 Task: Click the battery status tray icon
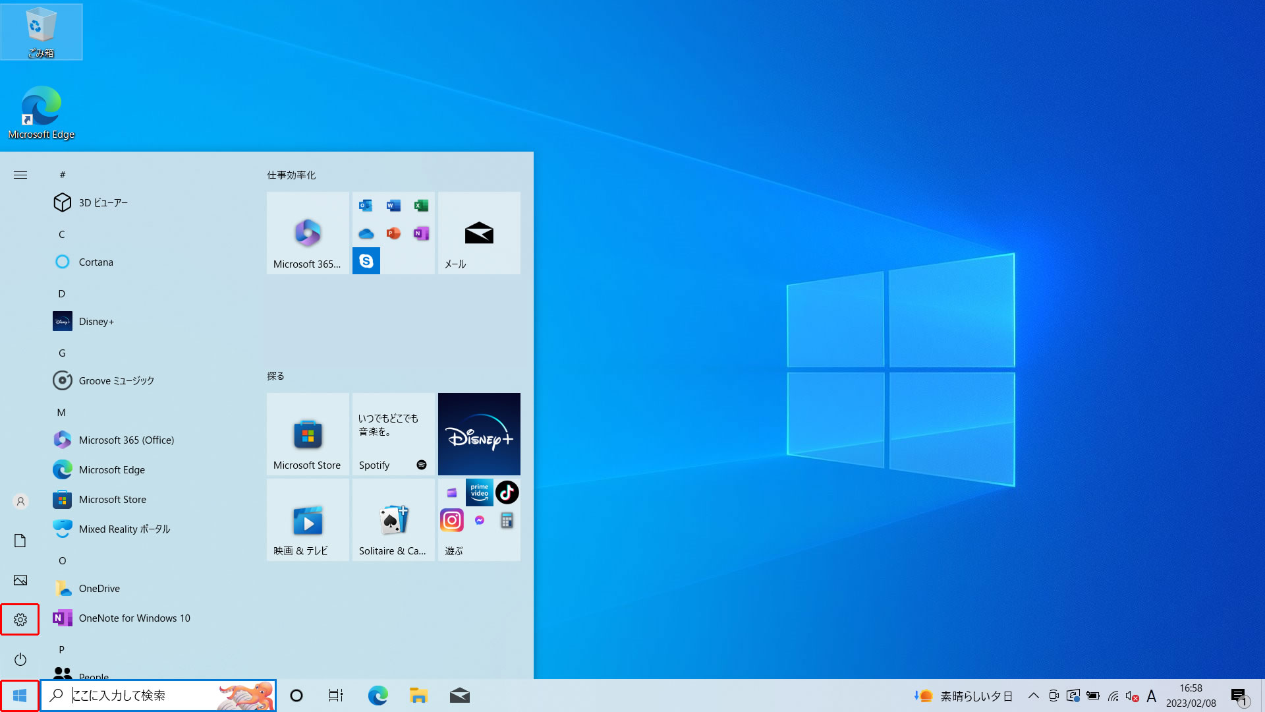(1093, 696)
